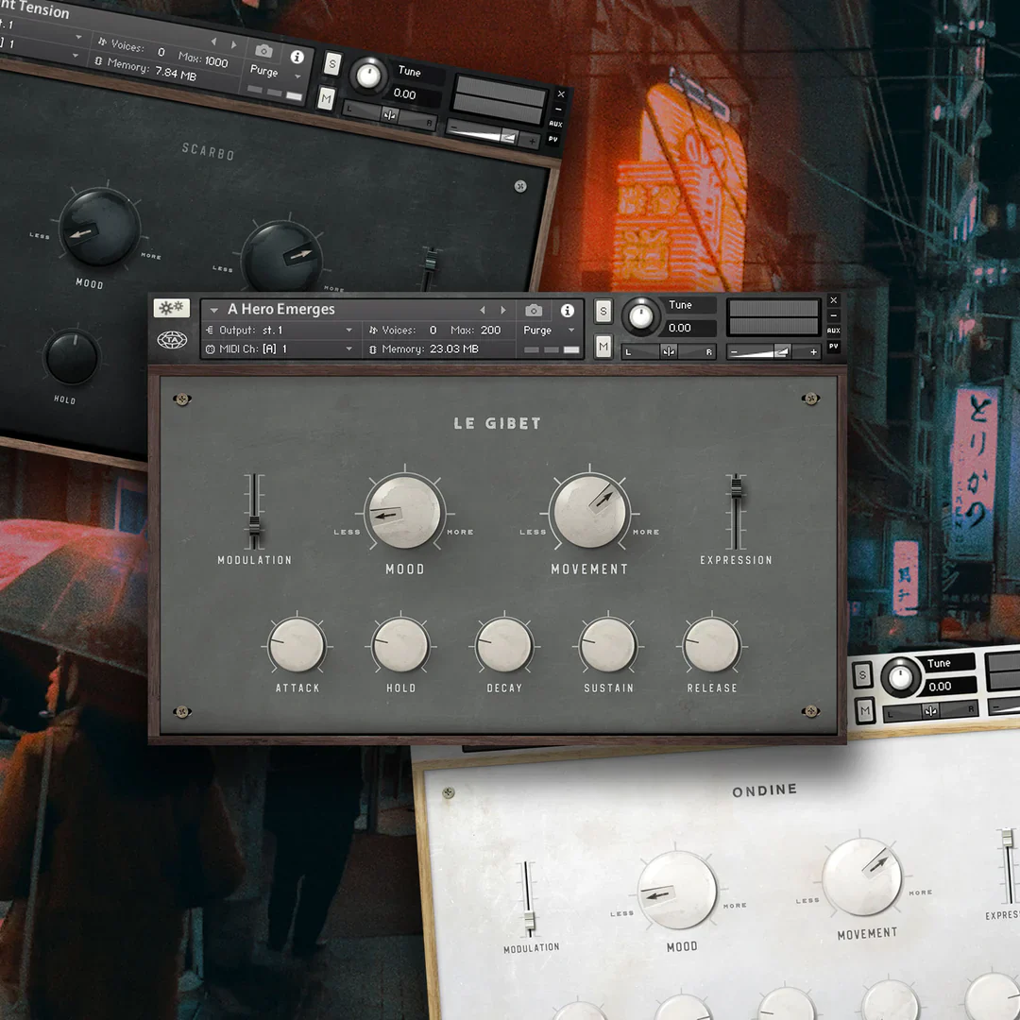
Task: Click the Memory icon next to 23.03 MB
Action: click(373, 349)
